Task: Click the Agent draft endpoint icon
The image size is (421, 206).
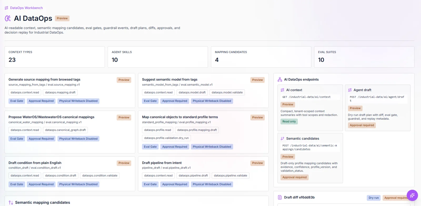Action: pos(350,90)
